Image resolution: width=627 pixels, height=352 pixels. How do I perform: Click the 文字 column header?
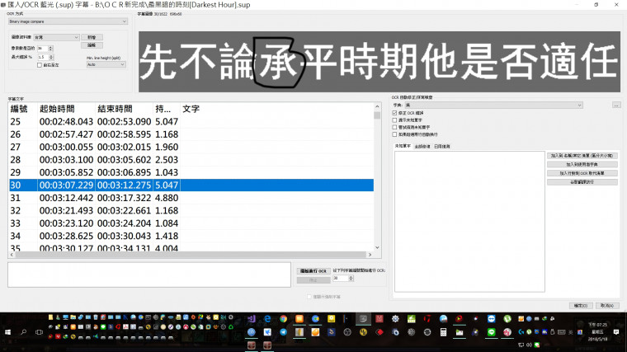click(x=191, y=109)
